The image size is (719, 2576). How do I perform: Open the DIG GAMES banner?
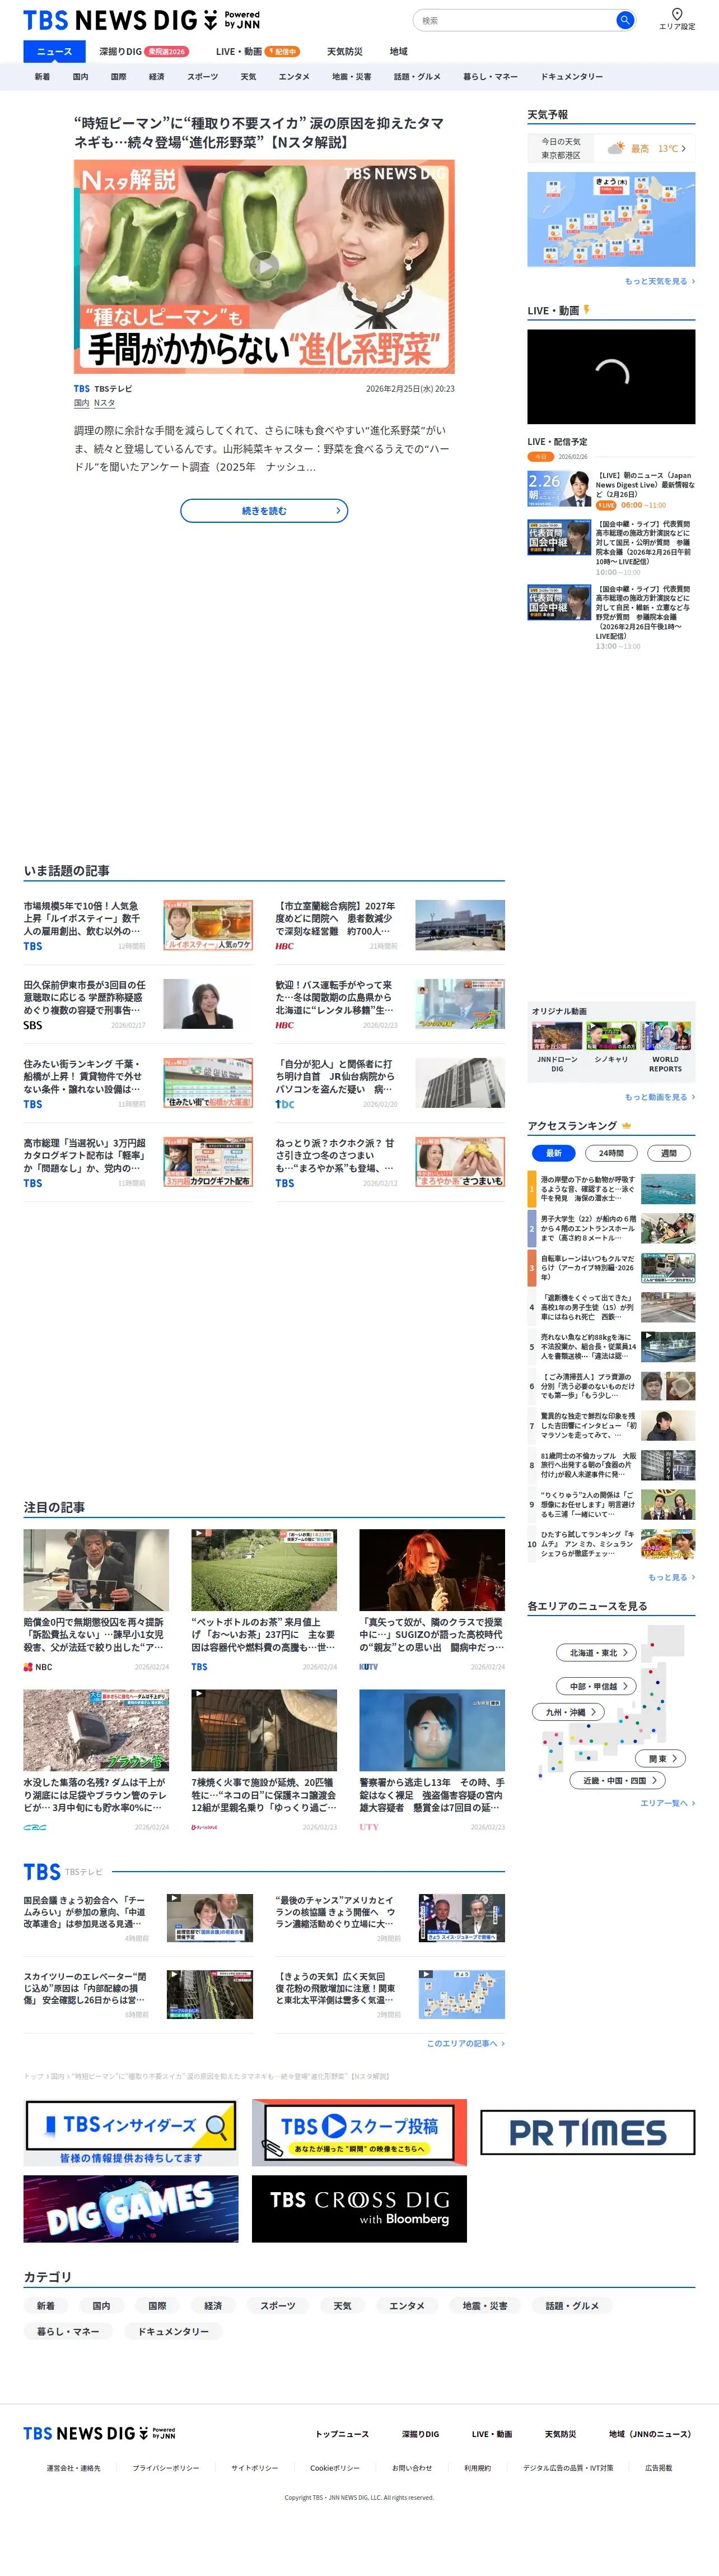[131, 2209]
